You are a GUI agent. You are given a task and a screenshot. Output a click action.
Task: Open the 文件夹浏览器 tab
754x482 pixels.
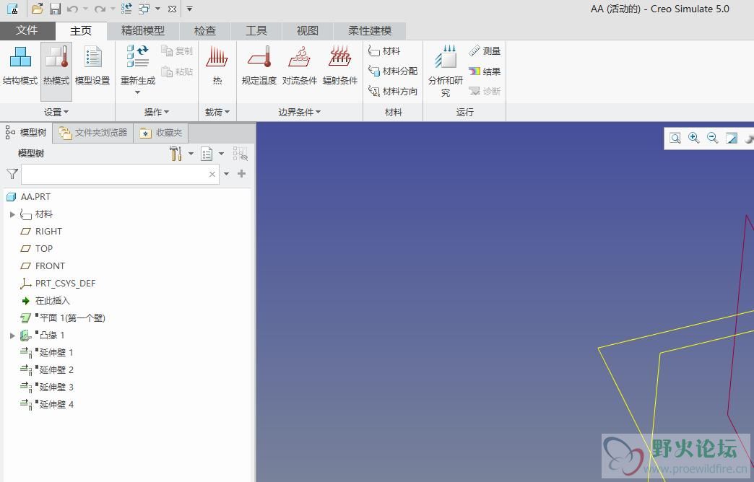[x=93, y=132]
